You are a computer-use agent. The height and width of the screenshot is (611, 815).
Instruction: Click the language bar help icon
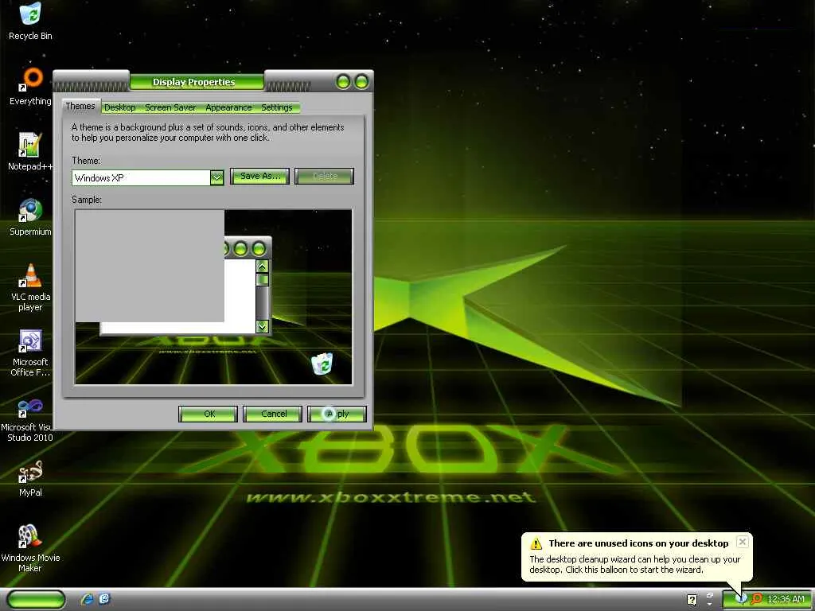click(692, 600)
